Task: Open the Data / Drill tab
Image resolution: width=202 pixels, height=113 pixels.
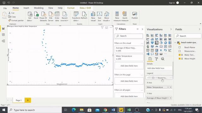Action: pos(85,8)
